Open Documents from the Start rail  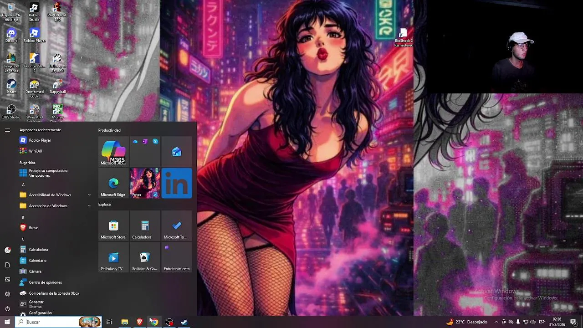(x=7, y=265)
